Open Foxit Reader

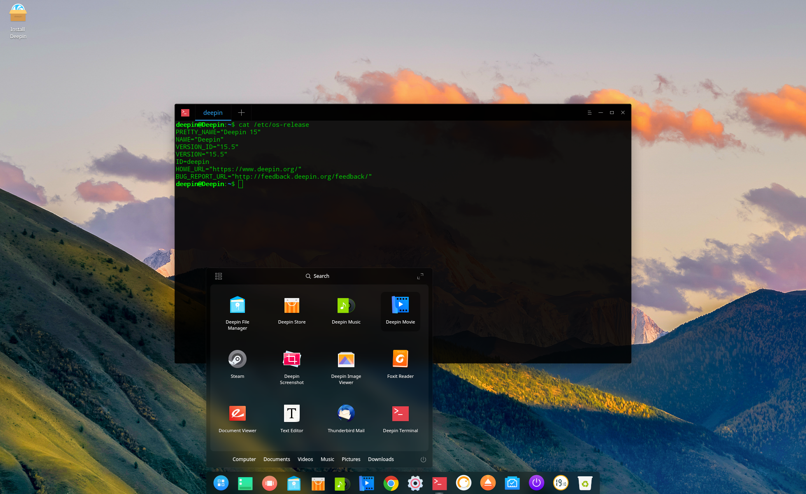pyautogui.click(x=400, y=359)
